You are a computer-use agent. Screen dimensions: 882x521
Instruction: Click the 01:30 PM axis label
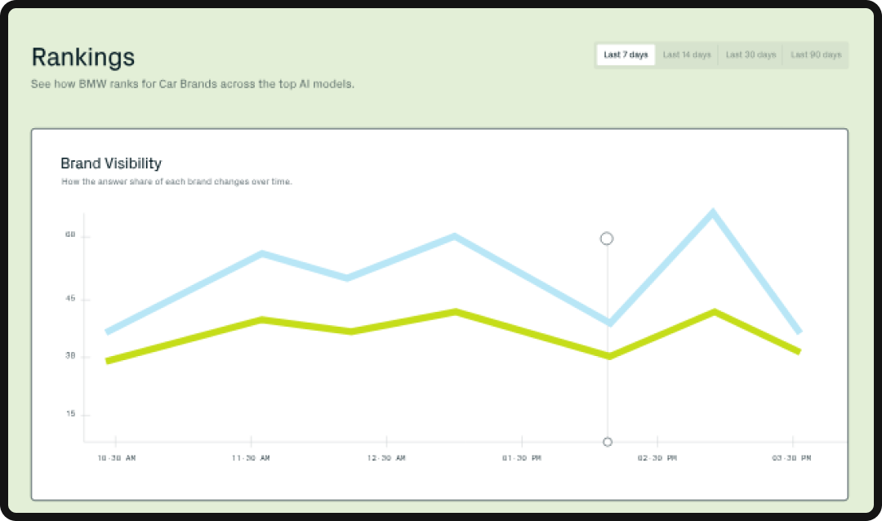(521, 458)
